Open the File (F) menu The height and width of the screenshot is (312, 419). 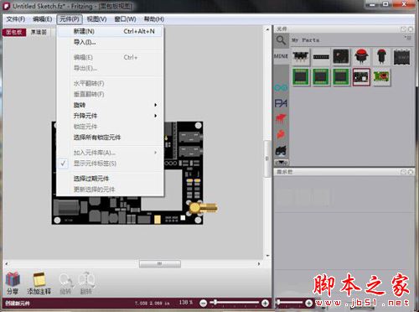16,19
